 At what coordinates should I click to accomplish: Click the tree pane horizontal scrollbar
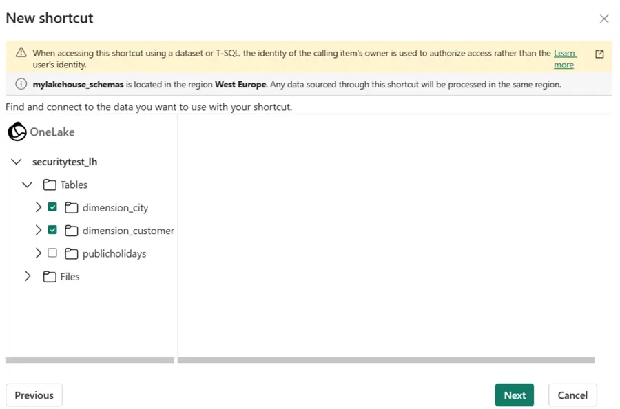pos(90,360)
